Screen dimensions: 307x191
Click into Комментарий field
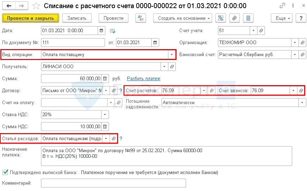[114, 183]
